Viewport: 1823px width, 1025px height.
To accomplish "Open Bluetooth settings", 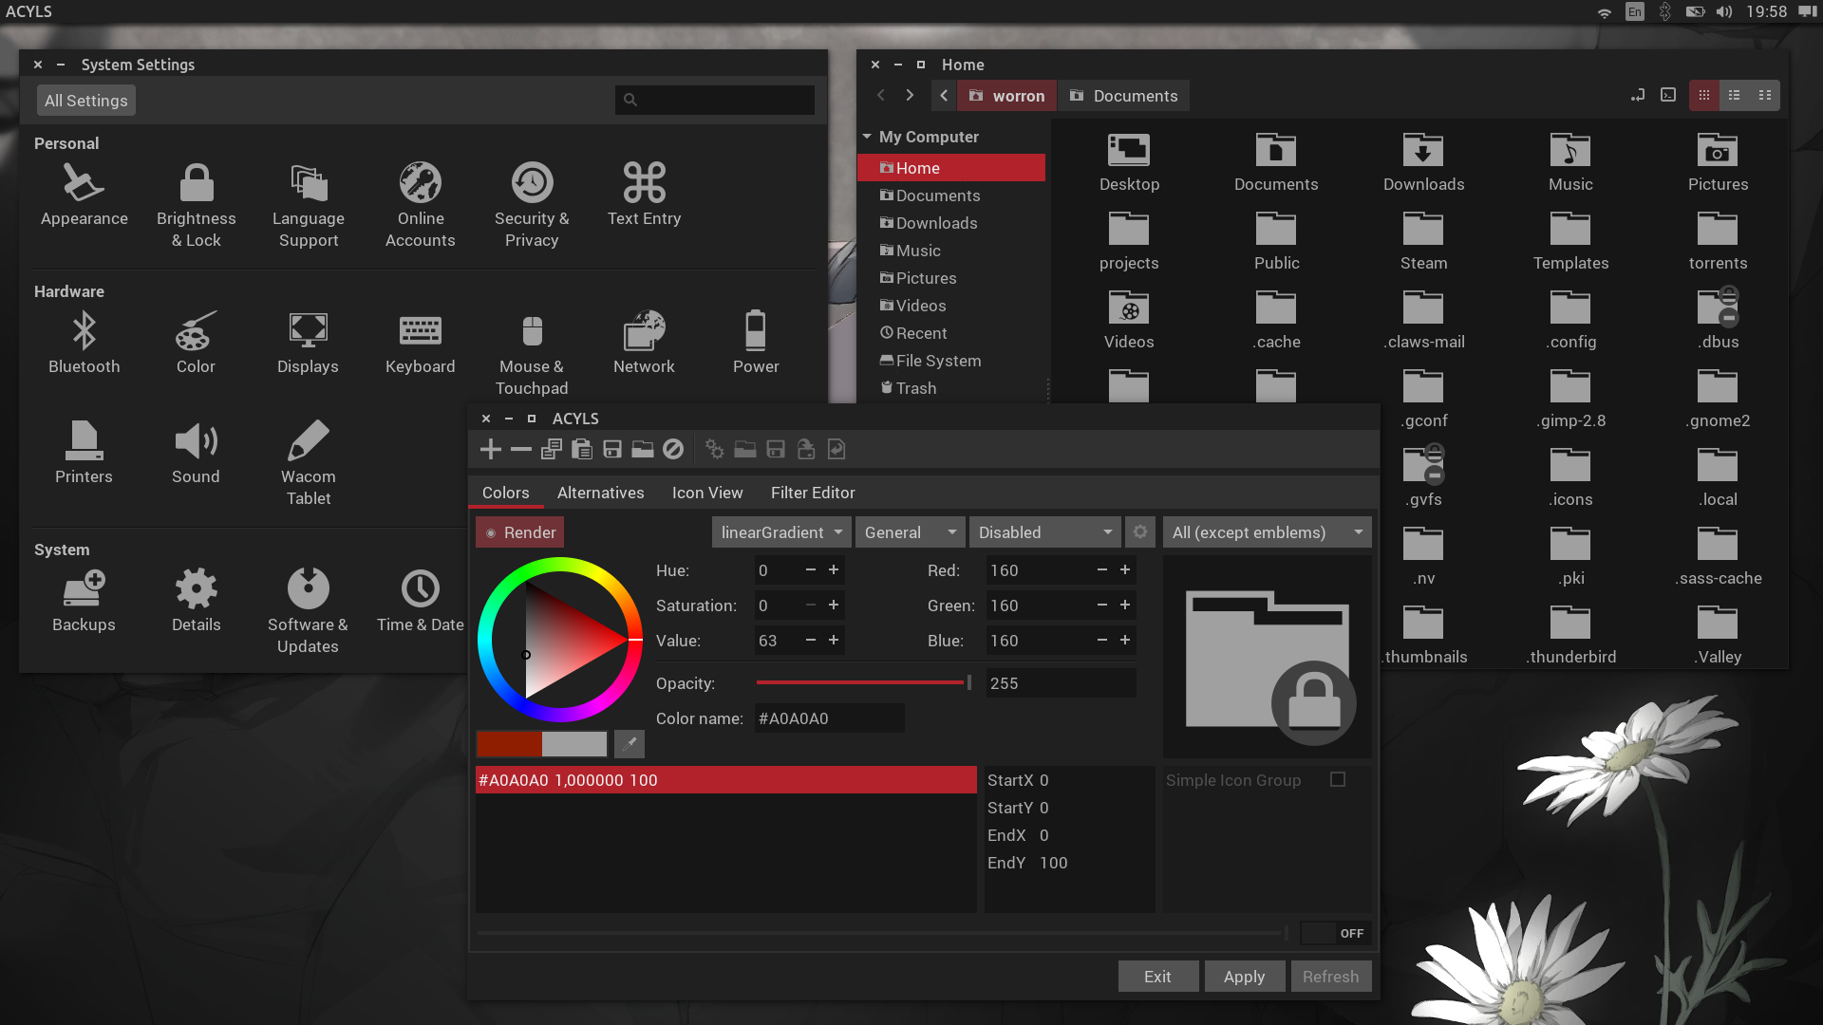I will click(85, 344).
